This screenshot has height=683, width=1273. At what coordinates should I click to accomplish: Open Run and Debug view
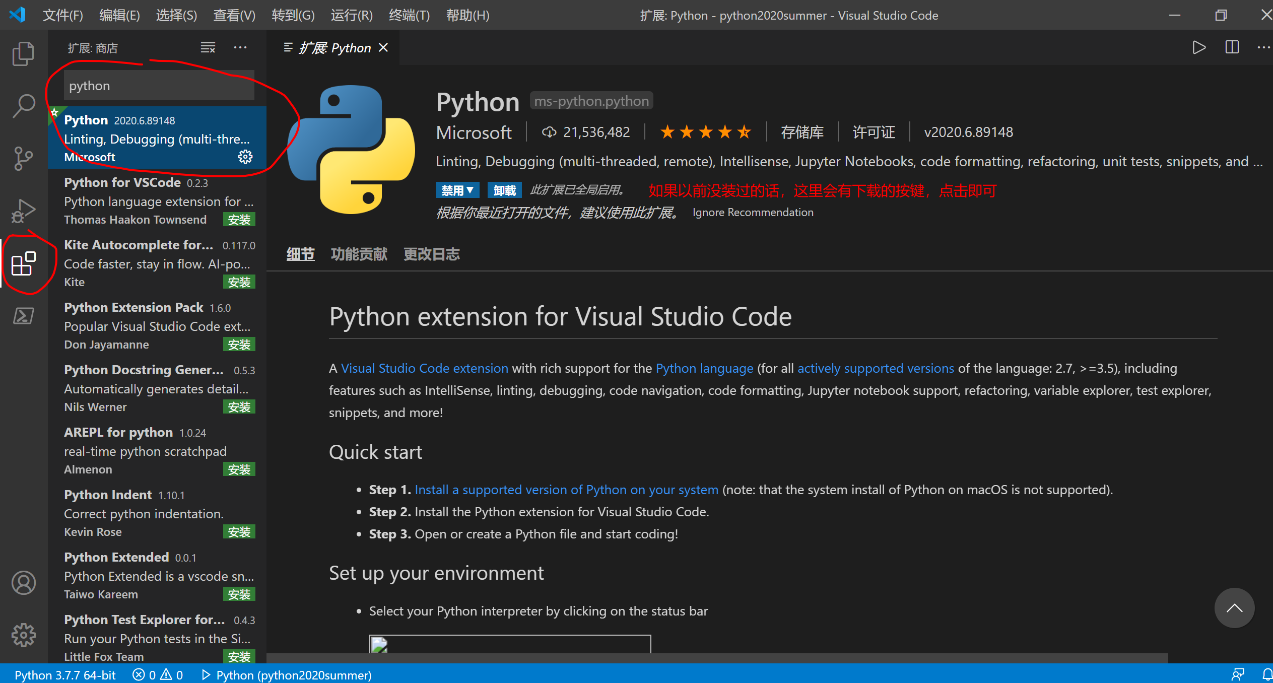[x=23, y=211]
